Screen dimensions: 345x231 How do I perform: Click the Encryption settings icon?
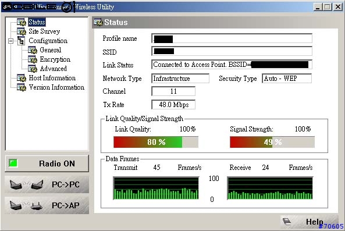33,59
